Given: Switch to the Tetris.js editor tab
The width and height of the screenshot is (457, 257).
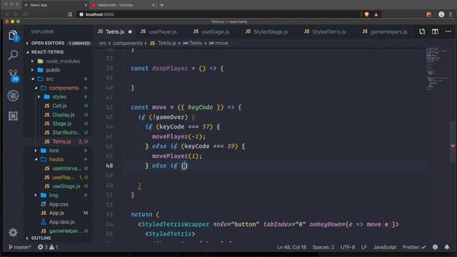Looking at the screenshot, I should [114, 31].
